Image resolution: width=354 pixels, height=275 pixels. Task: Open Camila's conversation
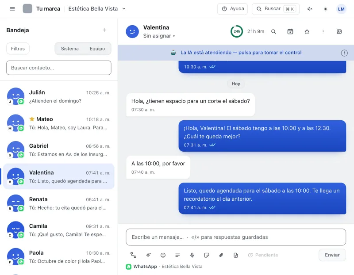click(x=59, y=230)
